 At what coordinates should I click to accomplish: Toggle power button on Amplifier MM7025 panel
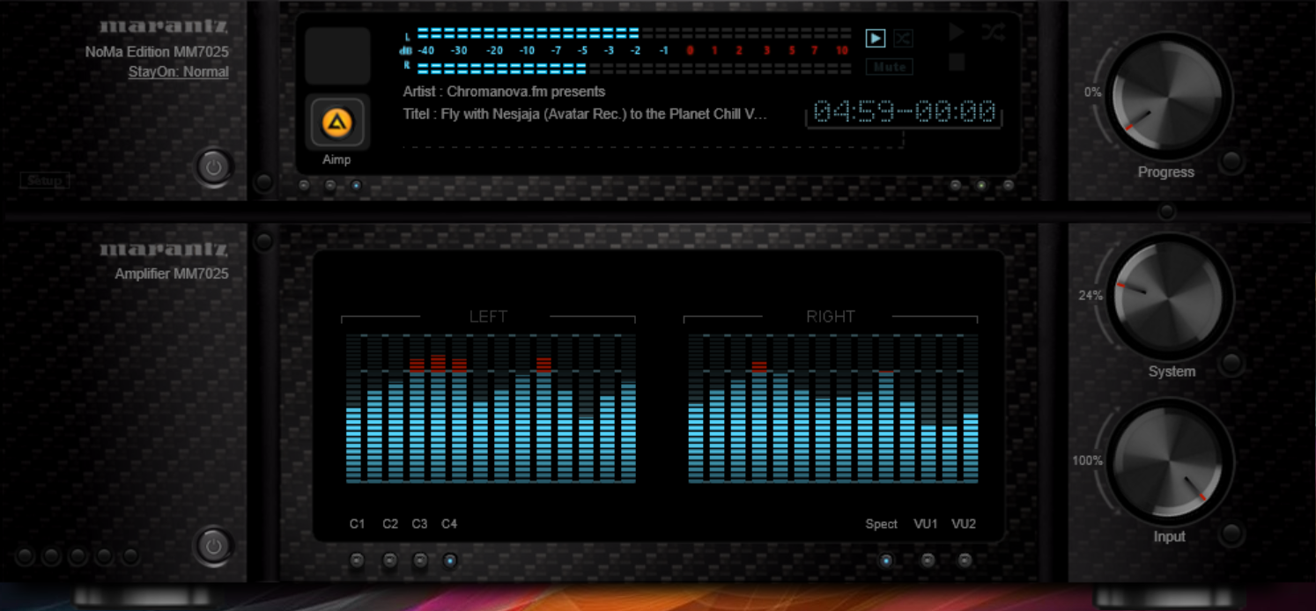213,546
